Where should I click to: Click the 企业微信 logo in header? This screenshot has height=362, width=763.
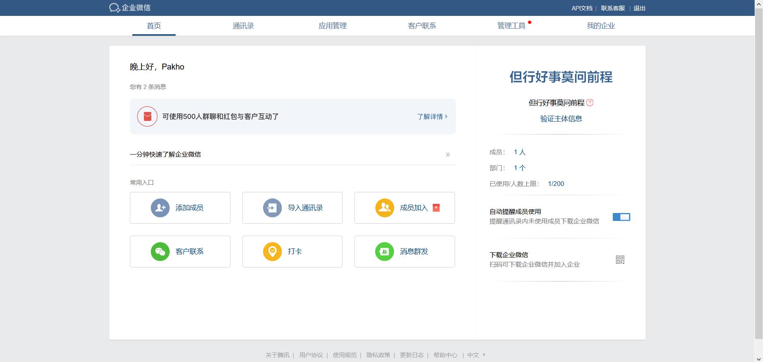tap(130, 8)
